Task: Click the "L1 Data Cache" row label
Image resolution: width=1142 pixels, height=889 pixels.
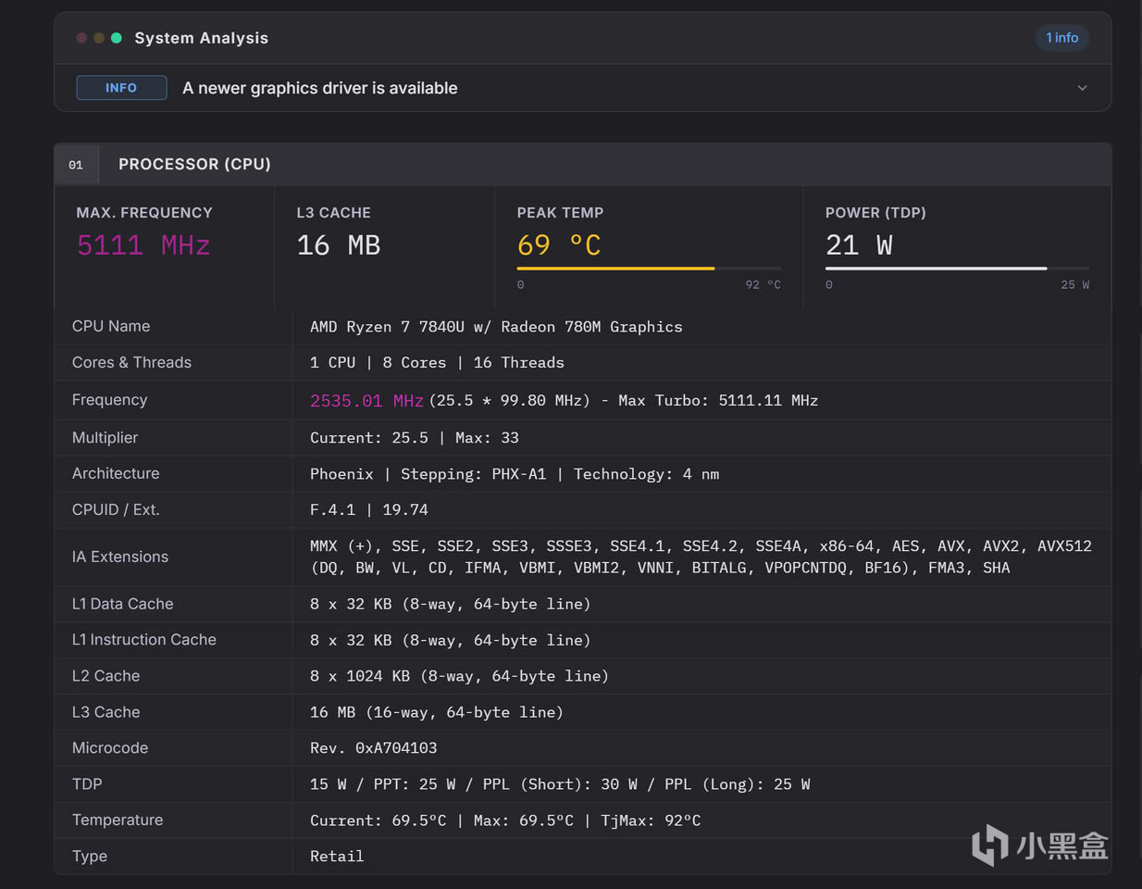Action: pos(123,604)
